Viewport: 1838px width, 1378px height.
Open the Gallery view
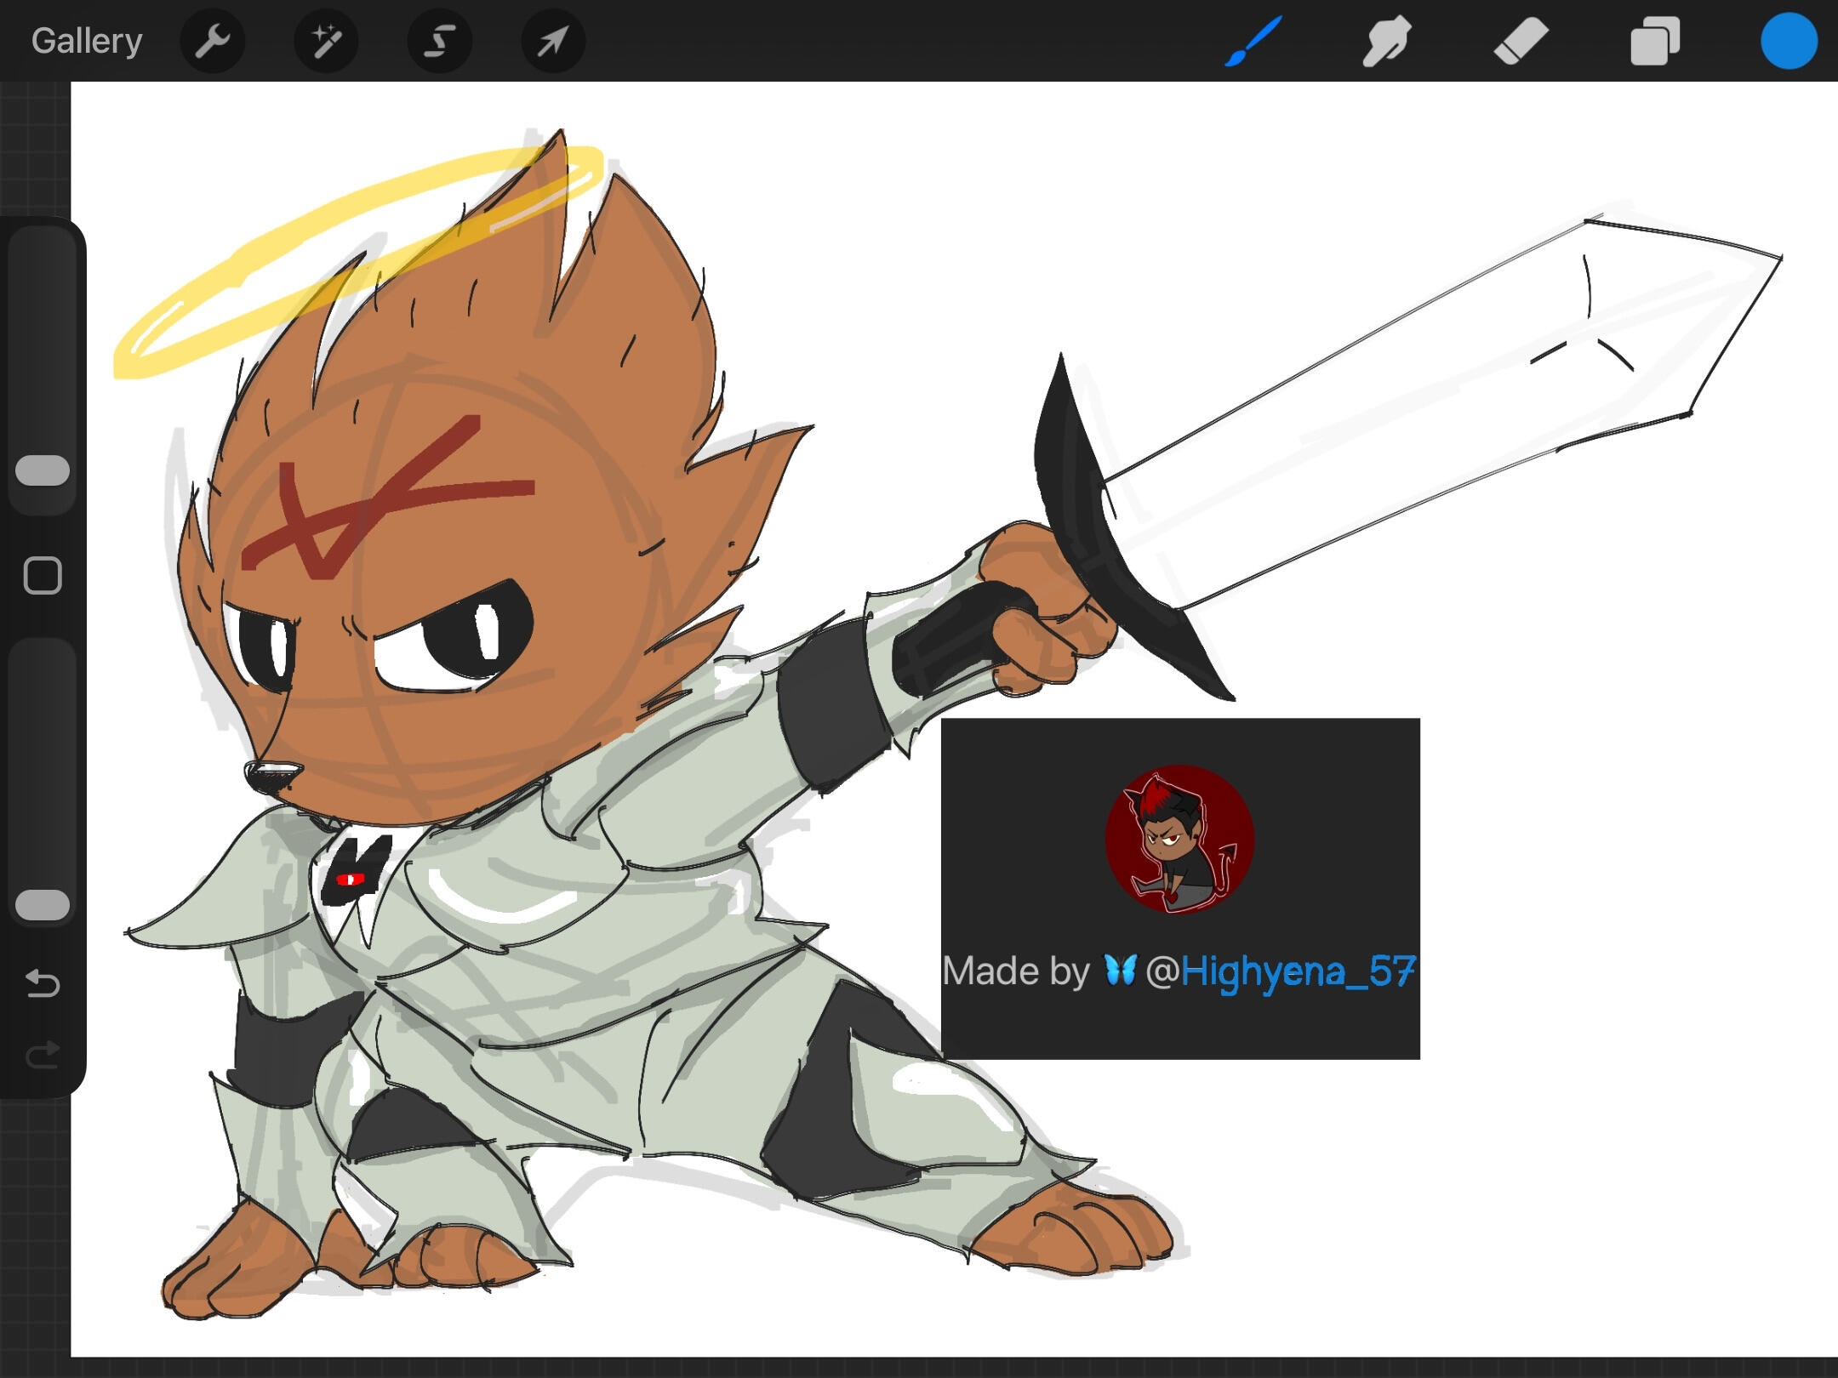point(86,41)
